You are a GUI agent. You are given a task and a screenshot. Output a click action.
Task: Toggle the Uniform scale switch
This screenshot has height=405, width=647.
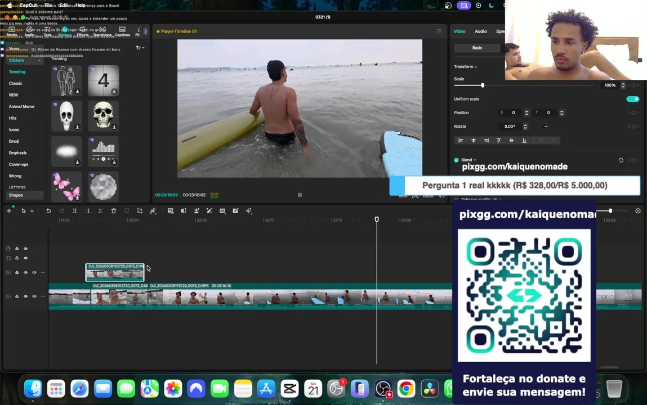(632, 99)
